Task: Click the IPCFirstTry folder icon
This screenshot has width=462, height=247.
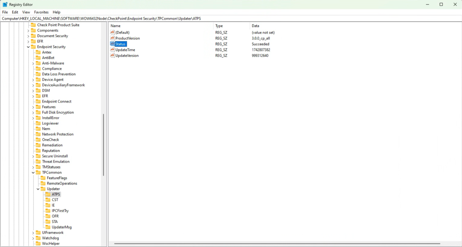Action: (x=48, y=211)
